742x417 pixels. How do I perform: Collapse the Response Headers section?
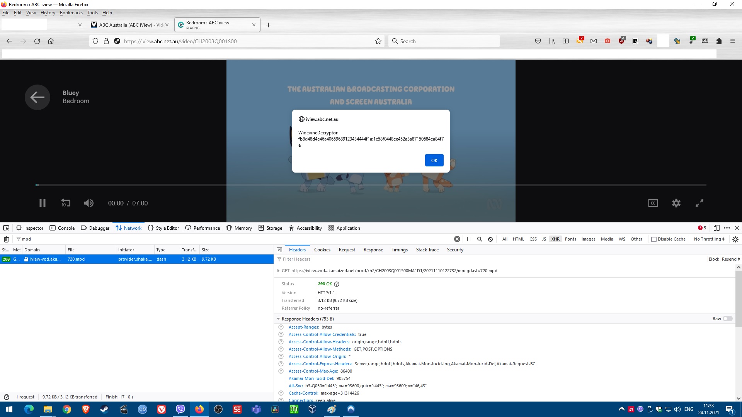(278, 319)
